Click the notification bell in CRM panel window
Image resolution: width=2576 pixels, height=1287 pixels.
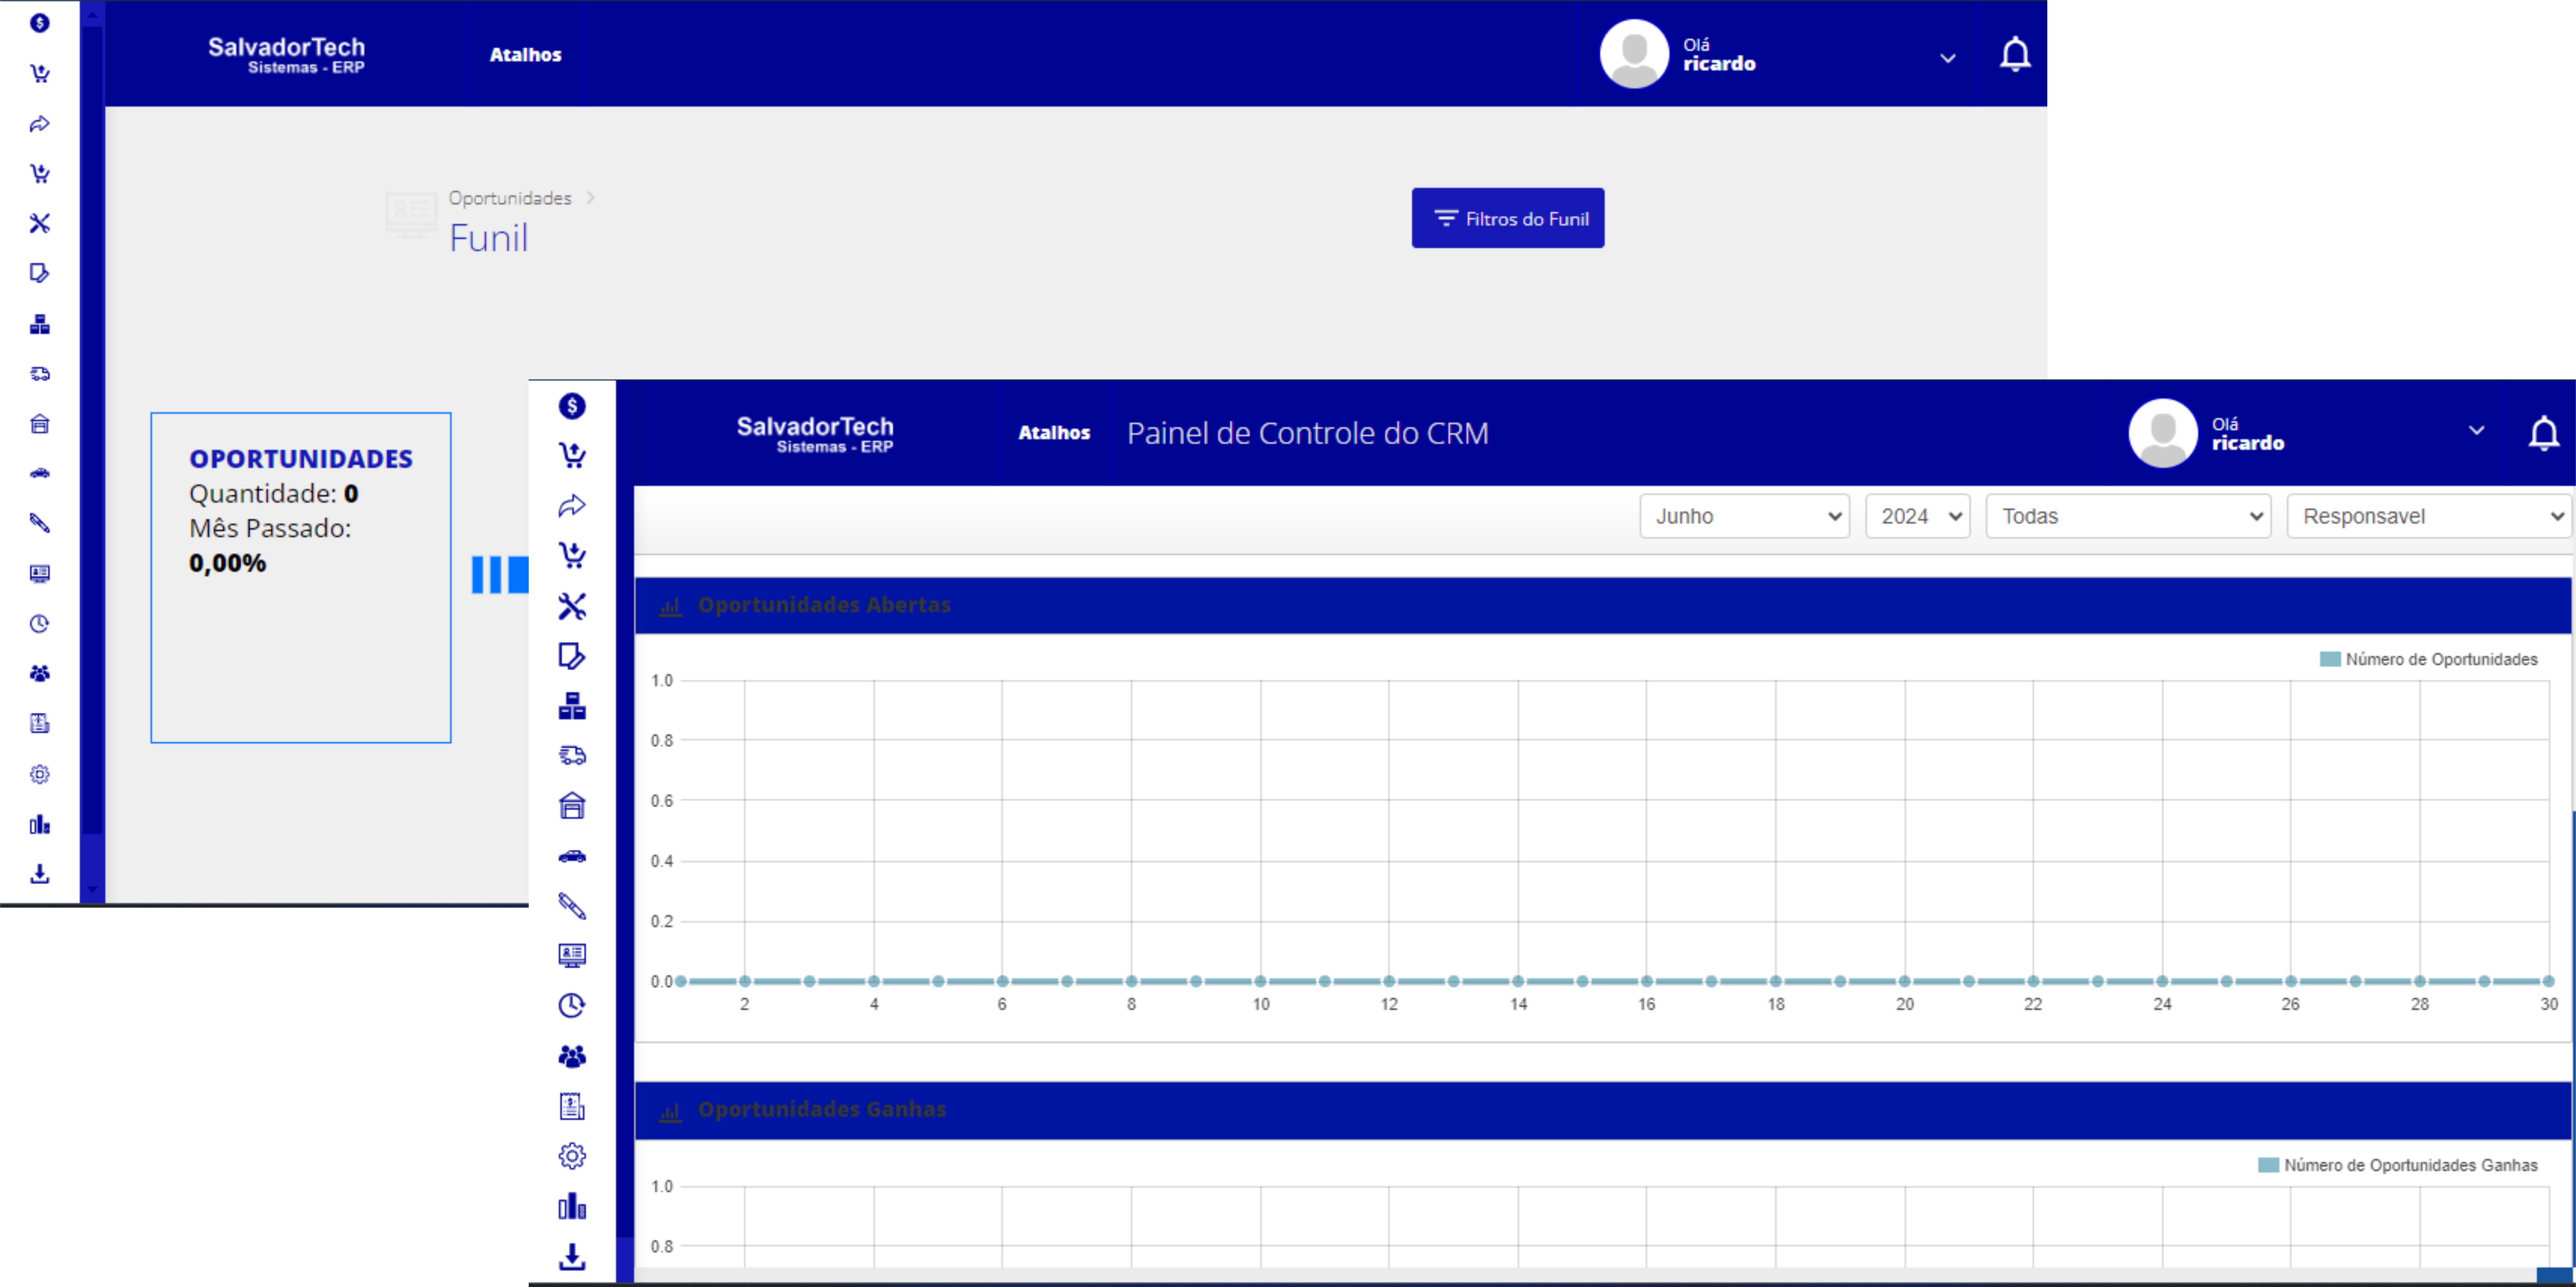click(x=2543, y=433)
